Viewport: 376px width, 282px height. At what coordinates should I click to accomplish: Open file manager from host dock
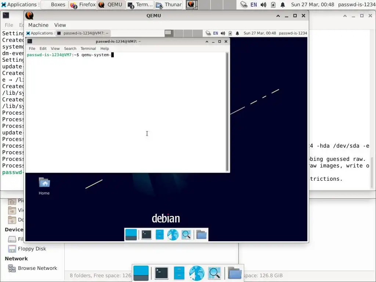[179, 273]
